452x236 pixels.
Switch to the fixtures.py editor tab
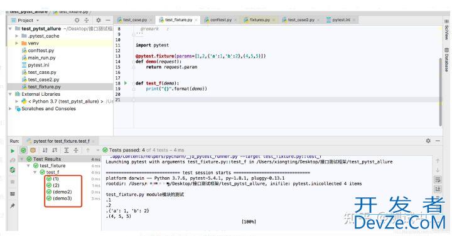tap(259, 20)
